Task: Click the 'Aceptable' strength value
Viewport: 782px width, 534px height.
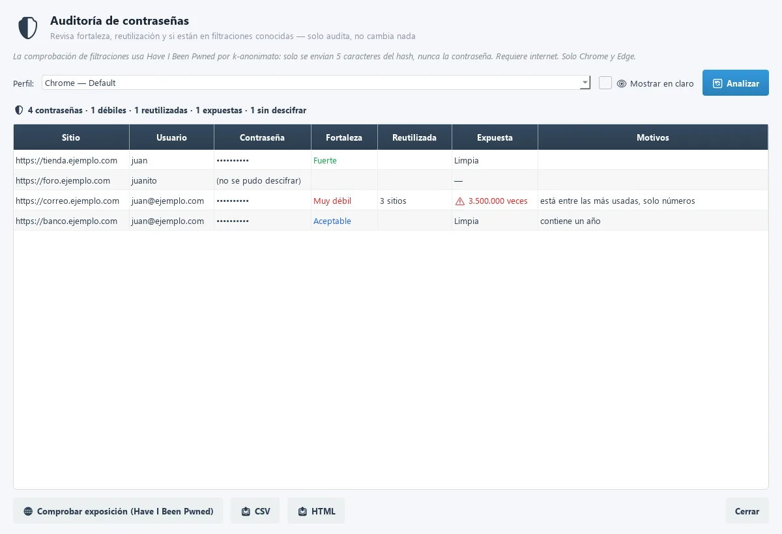Action: [x=332, y=221]
